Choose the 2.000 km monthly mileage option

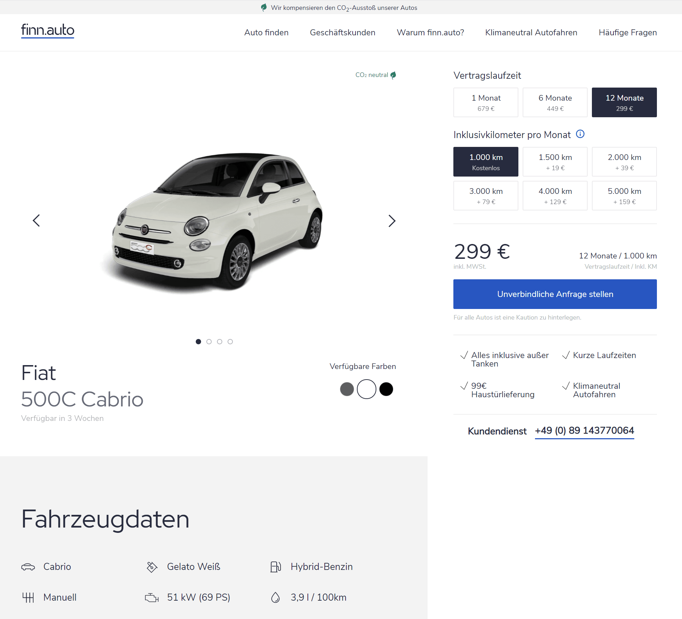624,162
